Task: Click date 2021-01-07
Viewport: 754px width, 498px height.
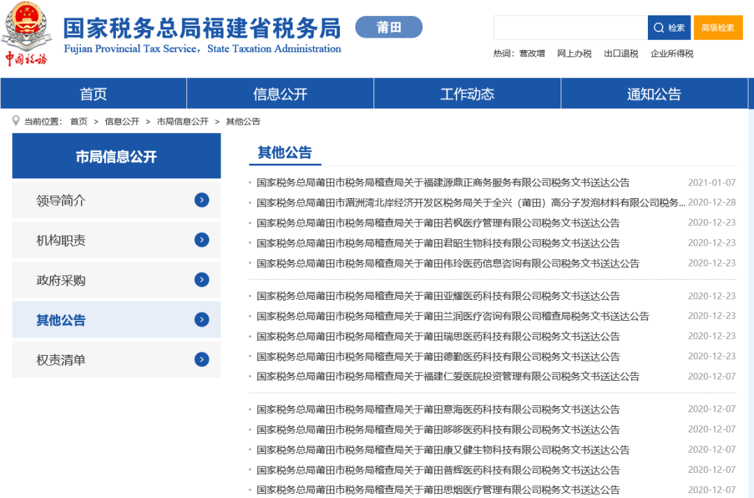Action: click(711, 183)
